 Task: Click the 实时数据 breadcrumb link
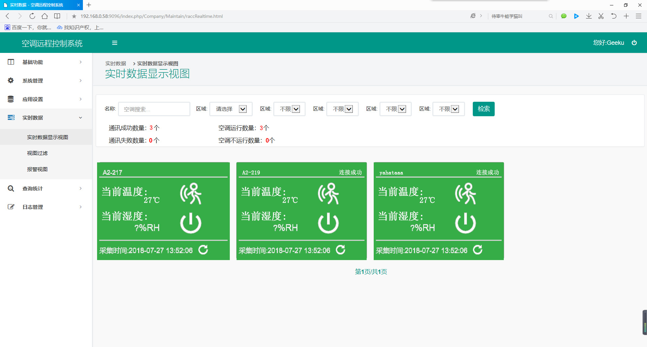click(x=116, y=64)
